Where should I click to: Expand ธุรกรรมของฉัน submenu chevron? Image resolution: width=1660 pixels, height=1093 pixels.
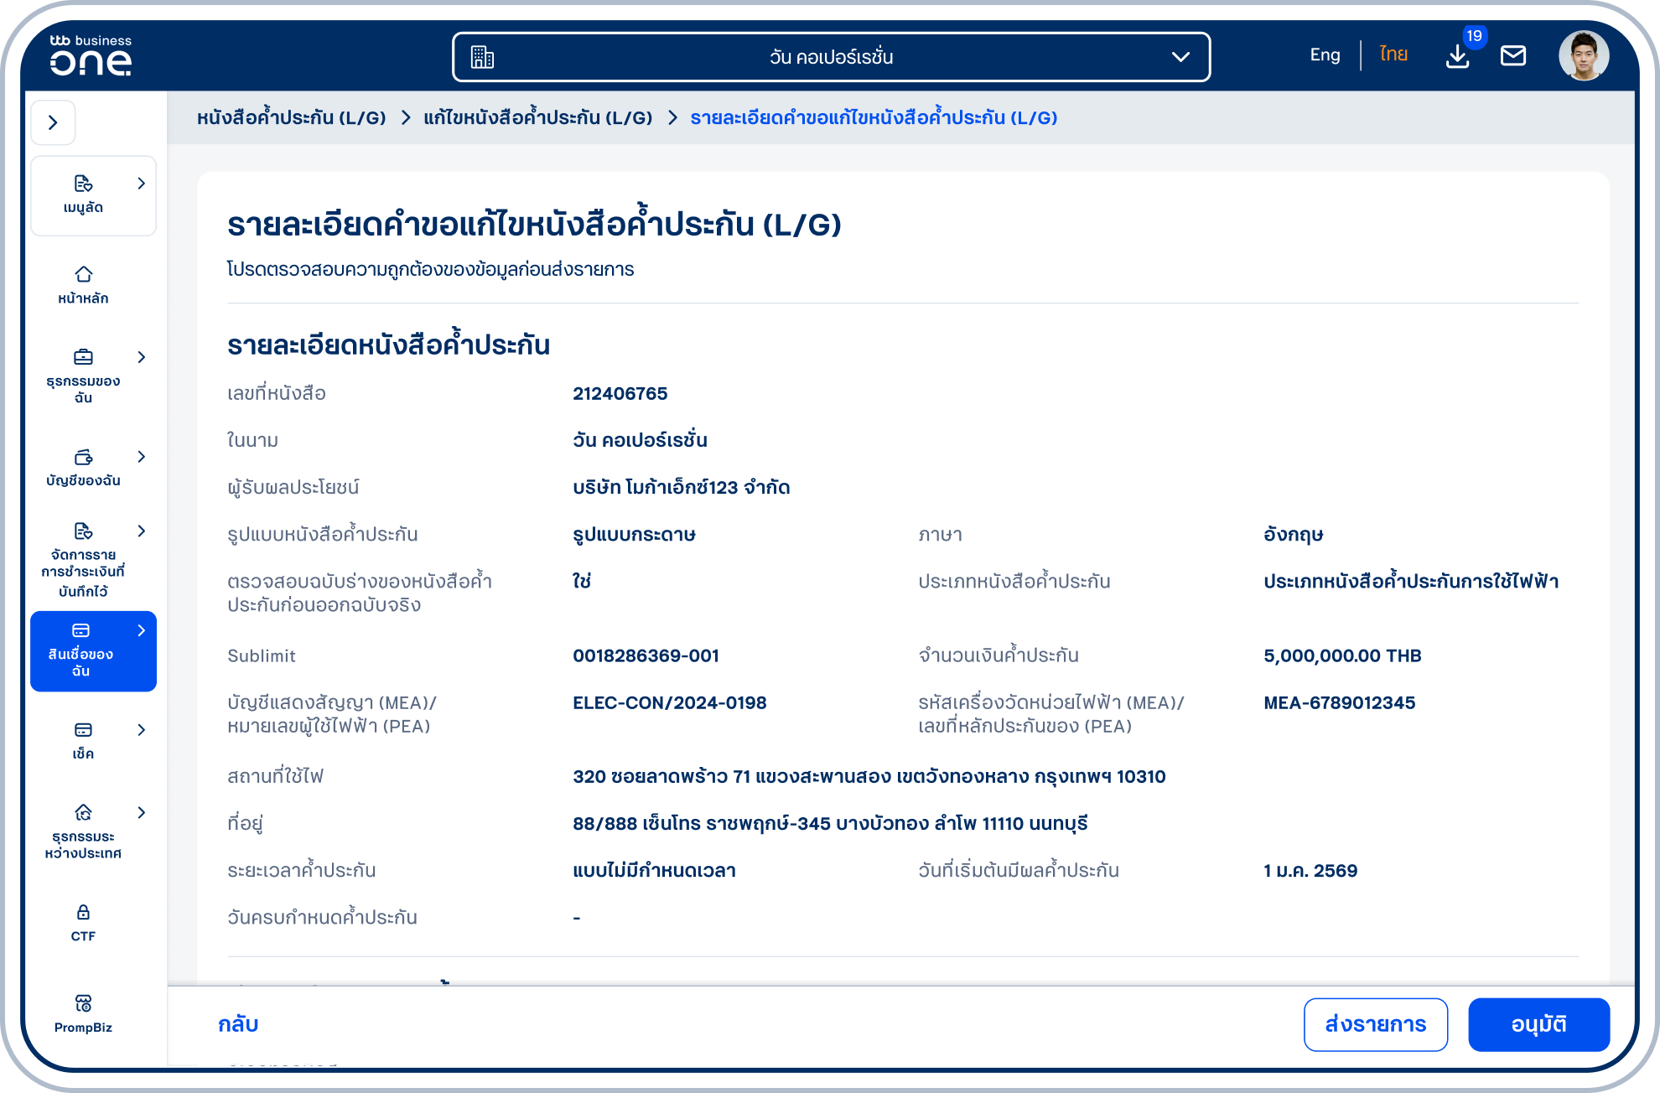142,357
